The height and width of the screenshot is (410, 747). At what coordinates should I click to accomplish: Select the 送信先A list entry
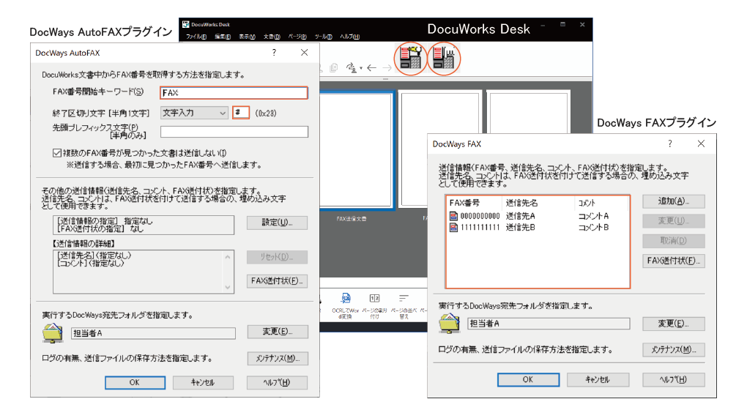(x=520, y=216)
